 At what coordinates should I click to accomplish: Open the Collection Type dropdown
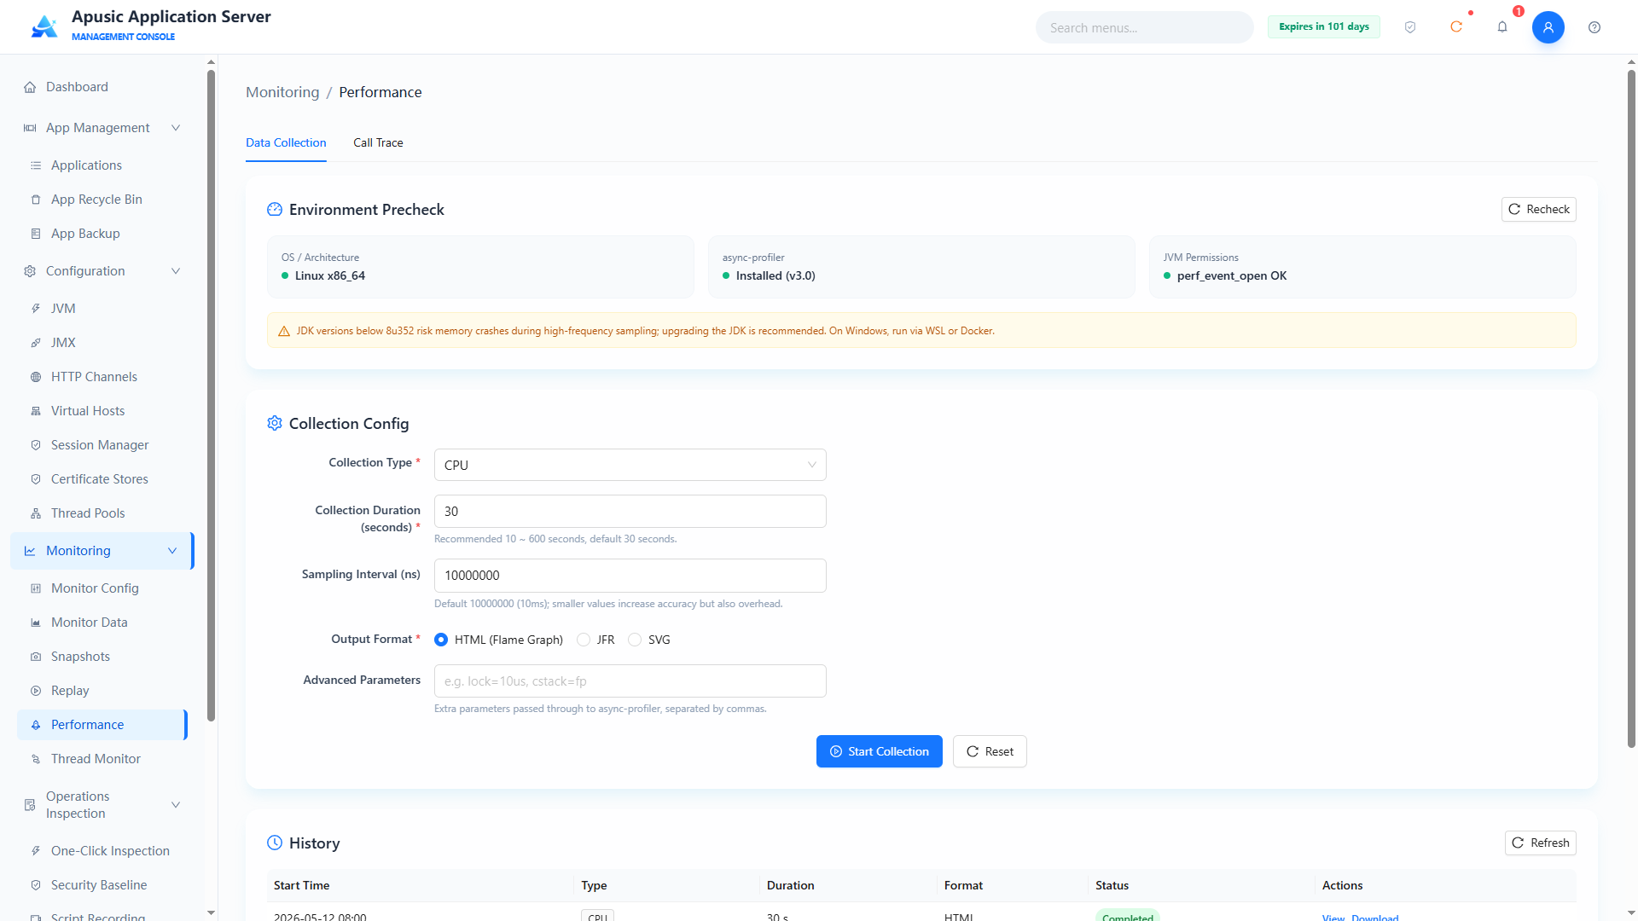click(x=630, y=465)
